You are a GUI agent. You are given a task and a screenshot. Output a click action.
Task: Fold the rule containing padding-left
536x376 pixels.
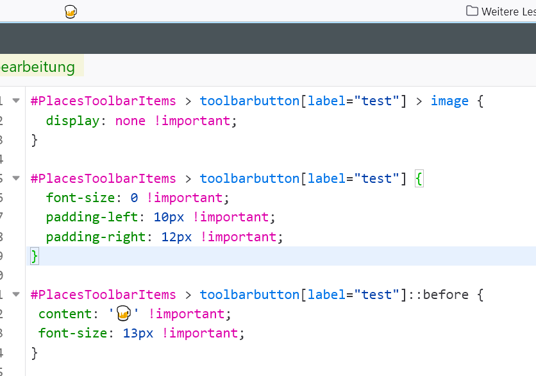(x=16, y=178)
